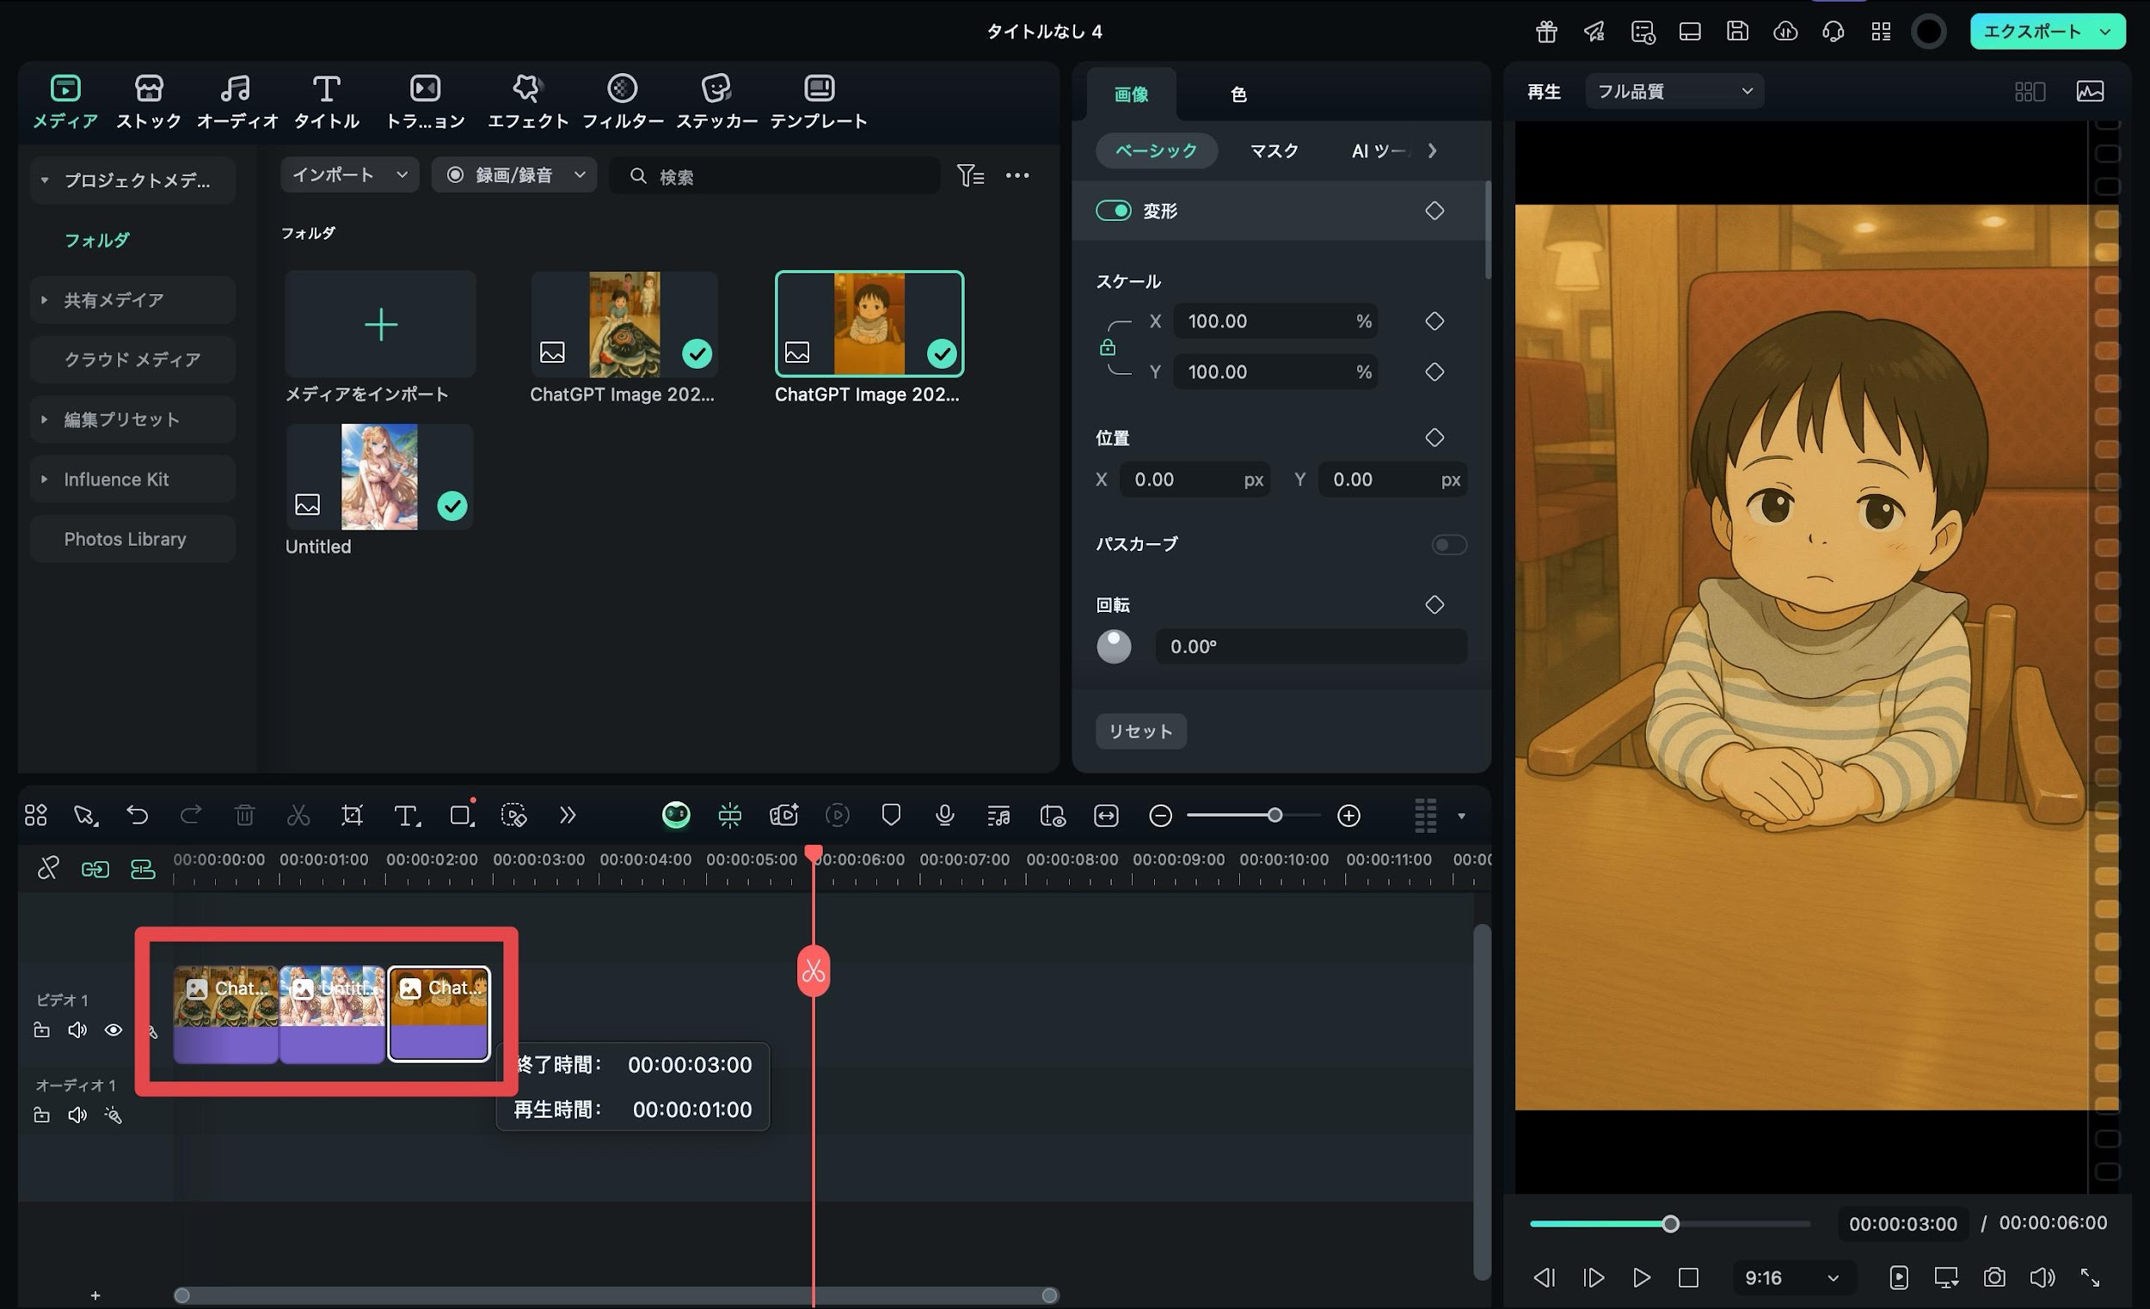Image resolution: width=2150 pixels, height=1309 pixels.
Task: Select the Photos Library item
Action: [x=132, y=539]
